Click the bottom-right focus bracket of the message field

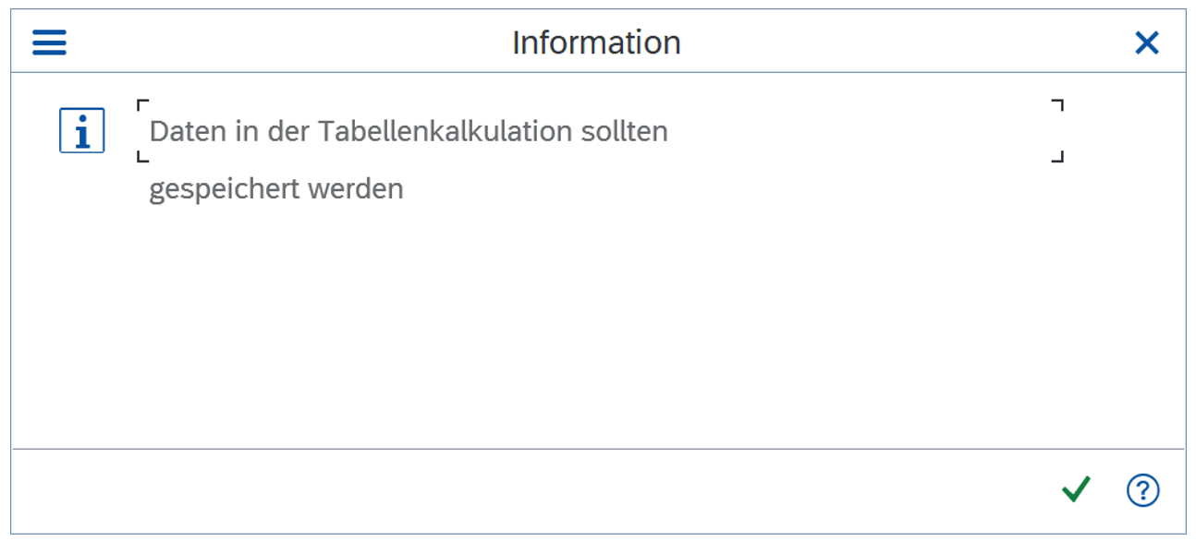[x=1058, y=157]
